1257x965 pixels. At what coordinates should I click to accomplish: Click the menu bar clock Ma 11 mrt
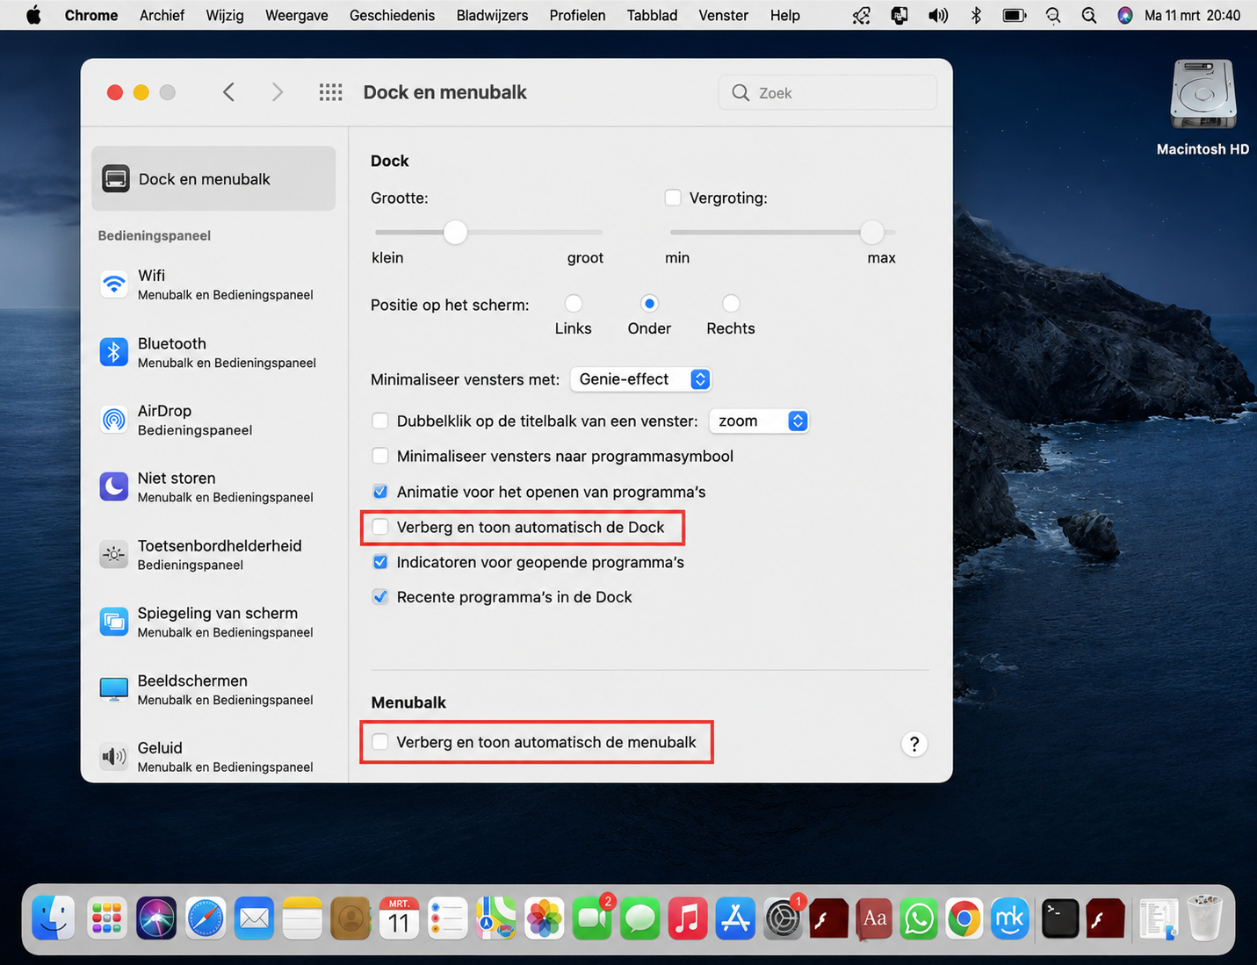tap(1192, 15)
